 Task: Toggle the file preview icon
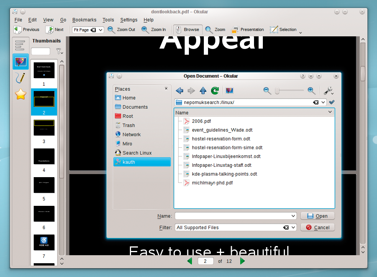pos(229,91)
